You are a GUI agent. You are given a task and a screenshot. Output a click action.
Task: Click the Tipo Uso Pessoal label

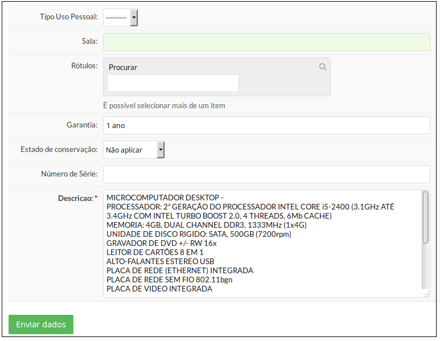(x=68, y=17)
